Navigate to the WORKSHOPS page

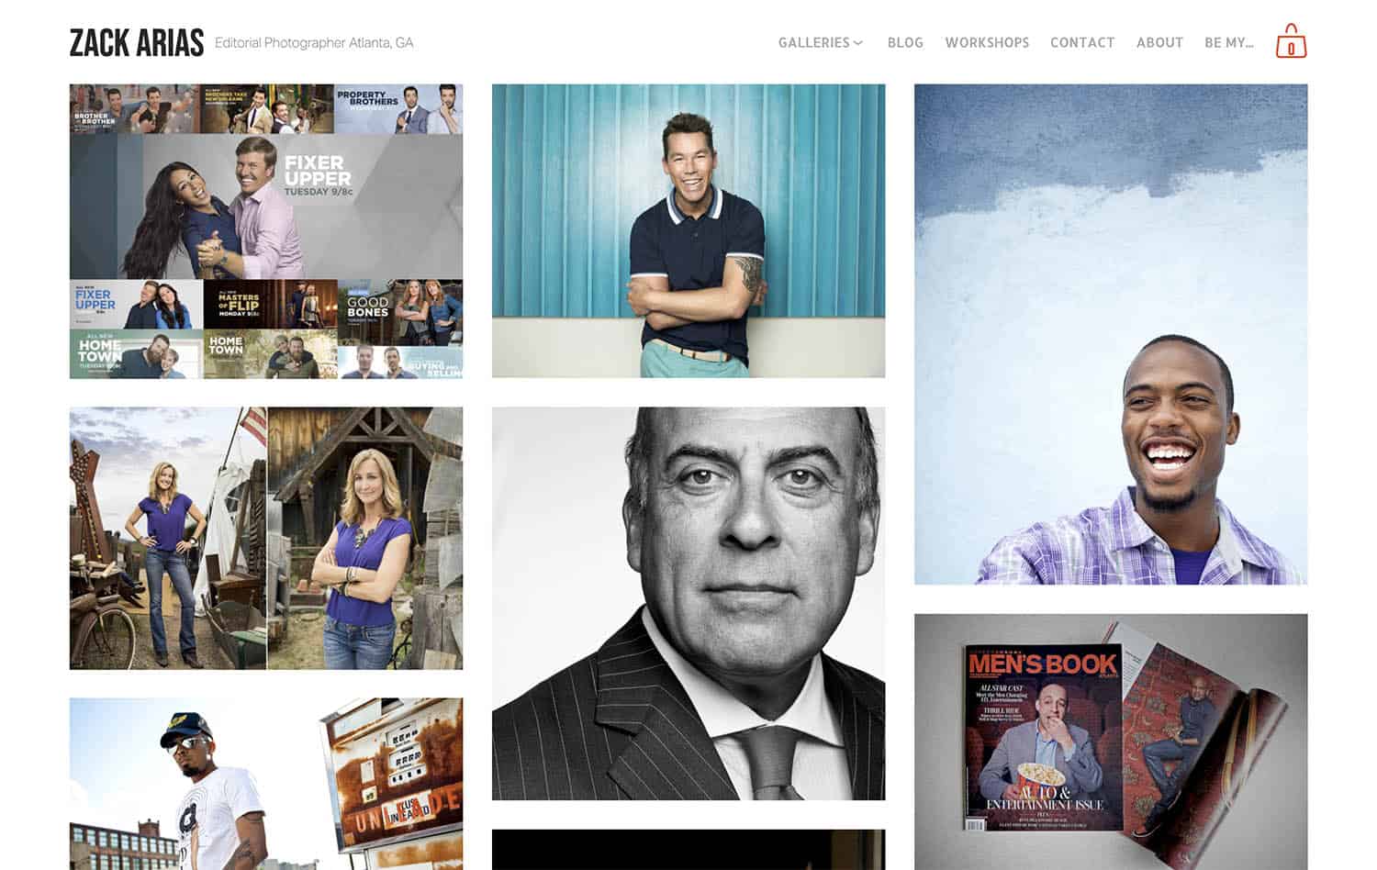click(x=988, y=42)
